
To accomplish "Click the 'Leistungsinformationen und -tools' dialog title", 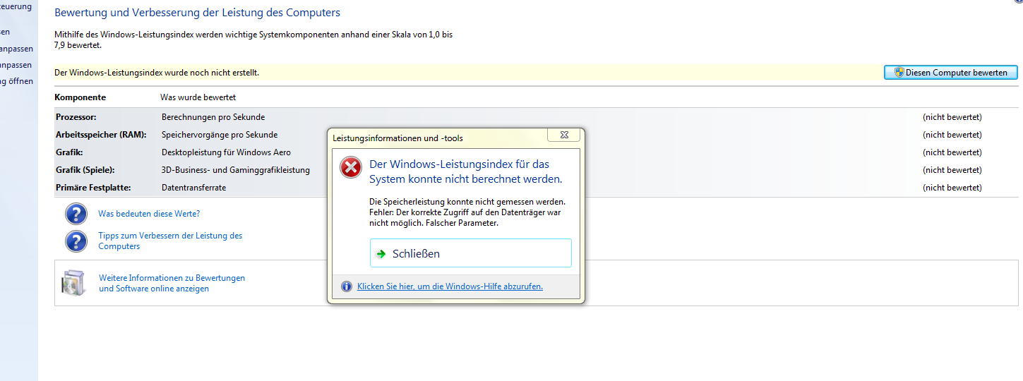I will click(x=398, y=138).
